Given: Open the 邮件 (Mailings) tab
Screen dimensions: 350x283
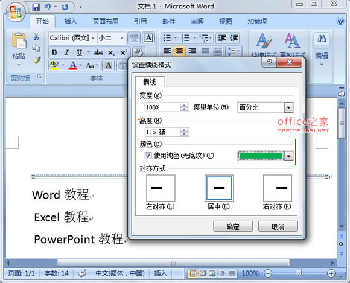Looking at the screenshot, I should [x=169, y=21].
